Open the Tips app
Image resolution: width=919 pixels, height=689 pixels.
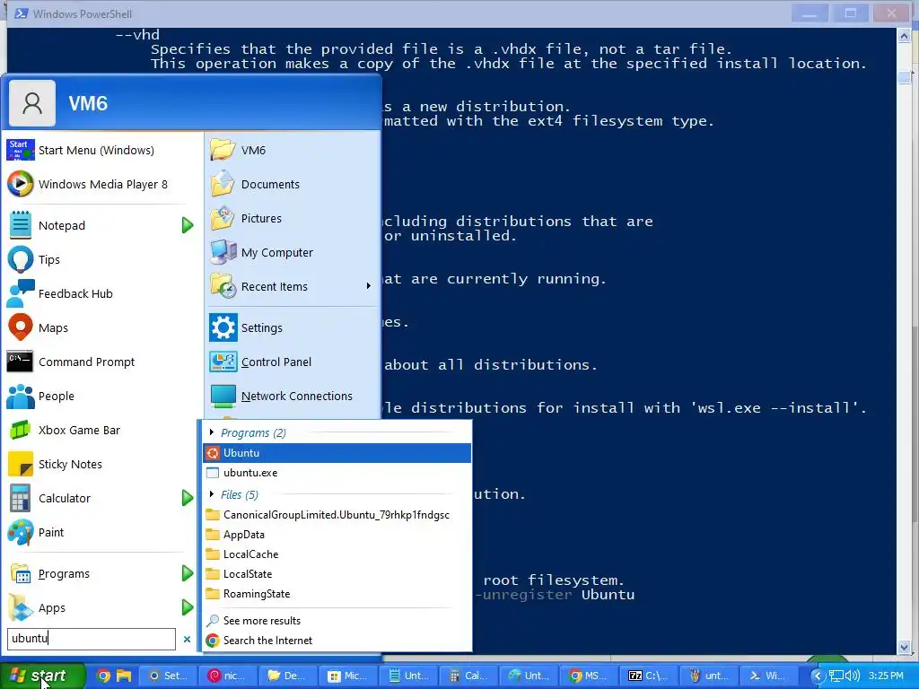[102, 259]
